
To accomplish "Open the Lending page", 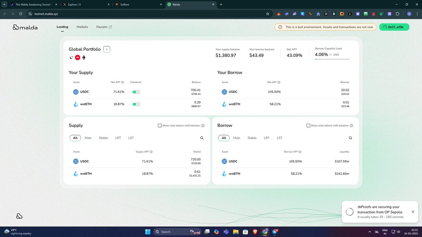I will 62,27.
